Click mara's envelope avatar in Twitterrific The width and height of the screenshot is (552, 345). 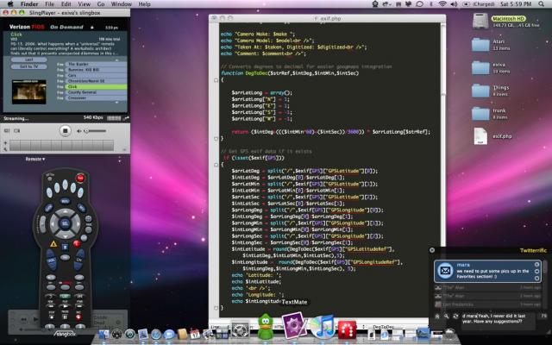point(445,271)
